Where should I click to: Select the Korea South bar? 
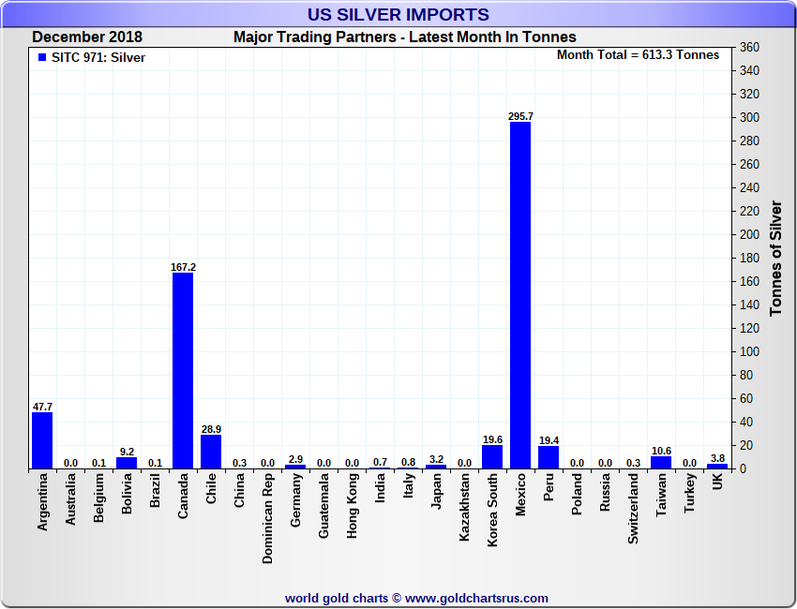(x=492, y=457)
